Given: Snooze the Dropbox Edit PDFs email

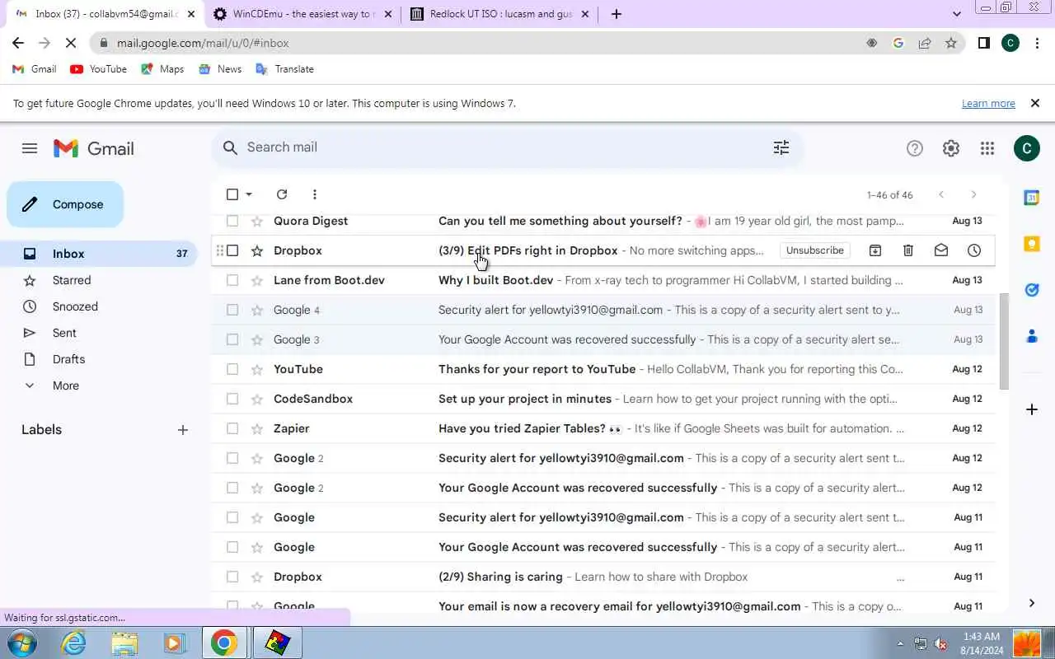Looking at the screenshot, I should click(x=974, y=250).
